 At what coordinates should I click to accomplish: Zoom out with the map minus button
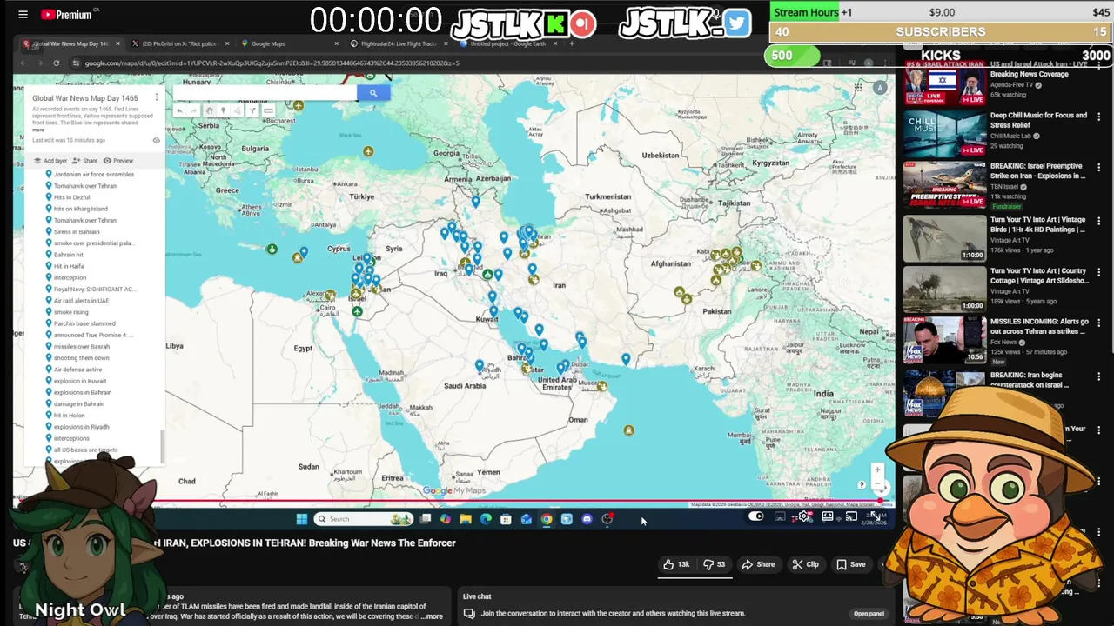tap(877, 484)
